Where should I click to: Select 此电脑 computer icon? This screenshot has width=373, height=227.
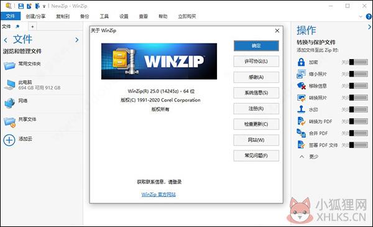pos(10,85)
